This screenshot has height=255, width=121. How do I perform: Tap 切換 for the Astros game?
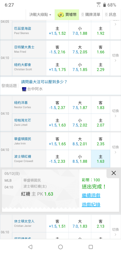115,232
